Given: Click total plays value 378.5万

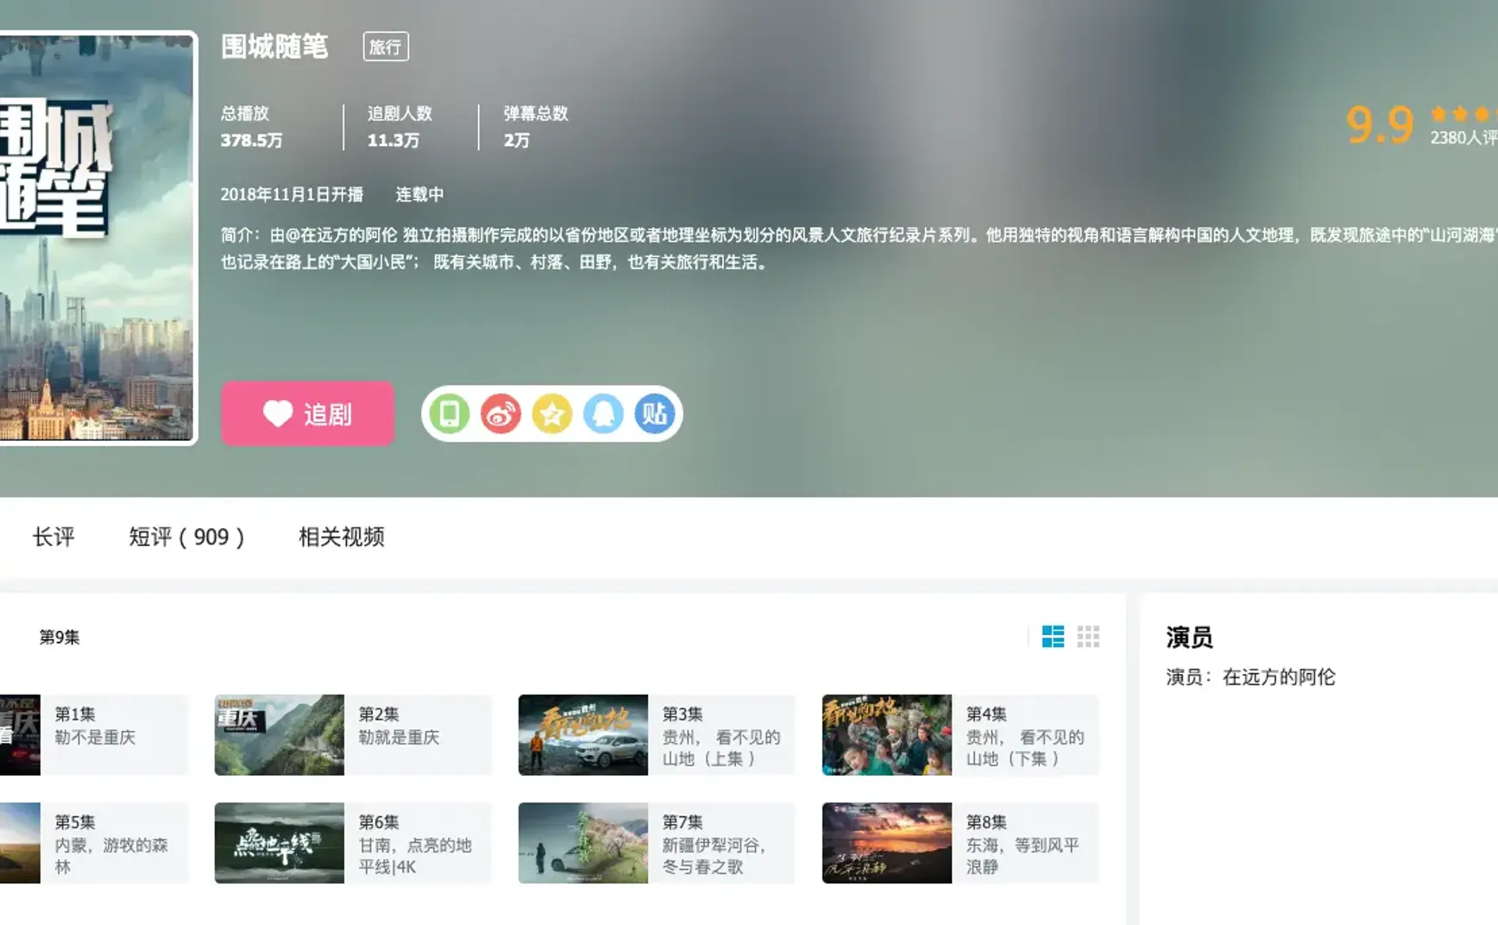Looking at the screenshot, I should 251,141.
